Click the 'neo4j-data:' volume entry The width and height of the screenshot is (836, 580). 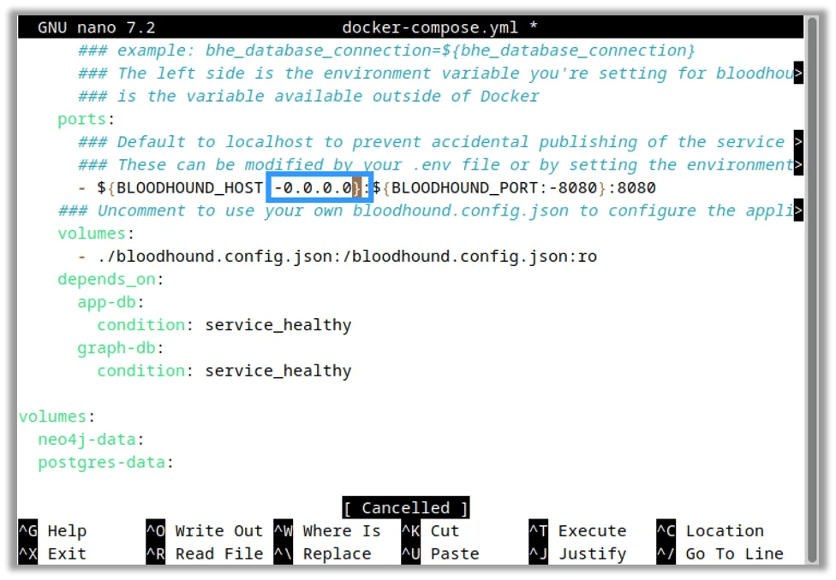click(x=91, y=440)
